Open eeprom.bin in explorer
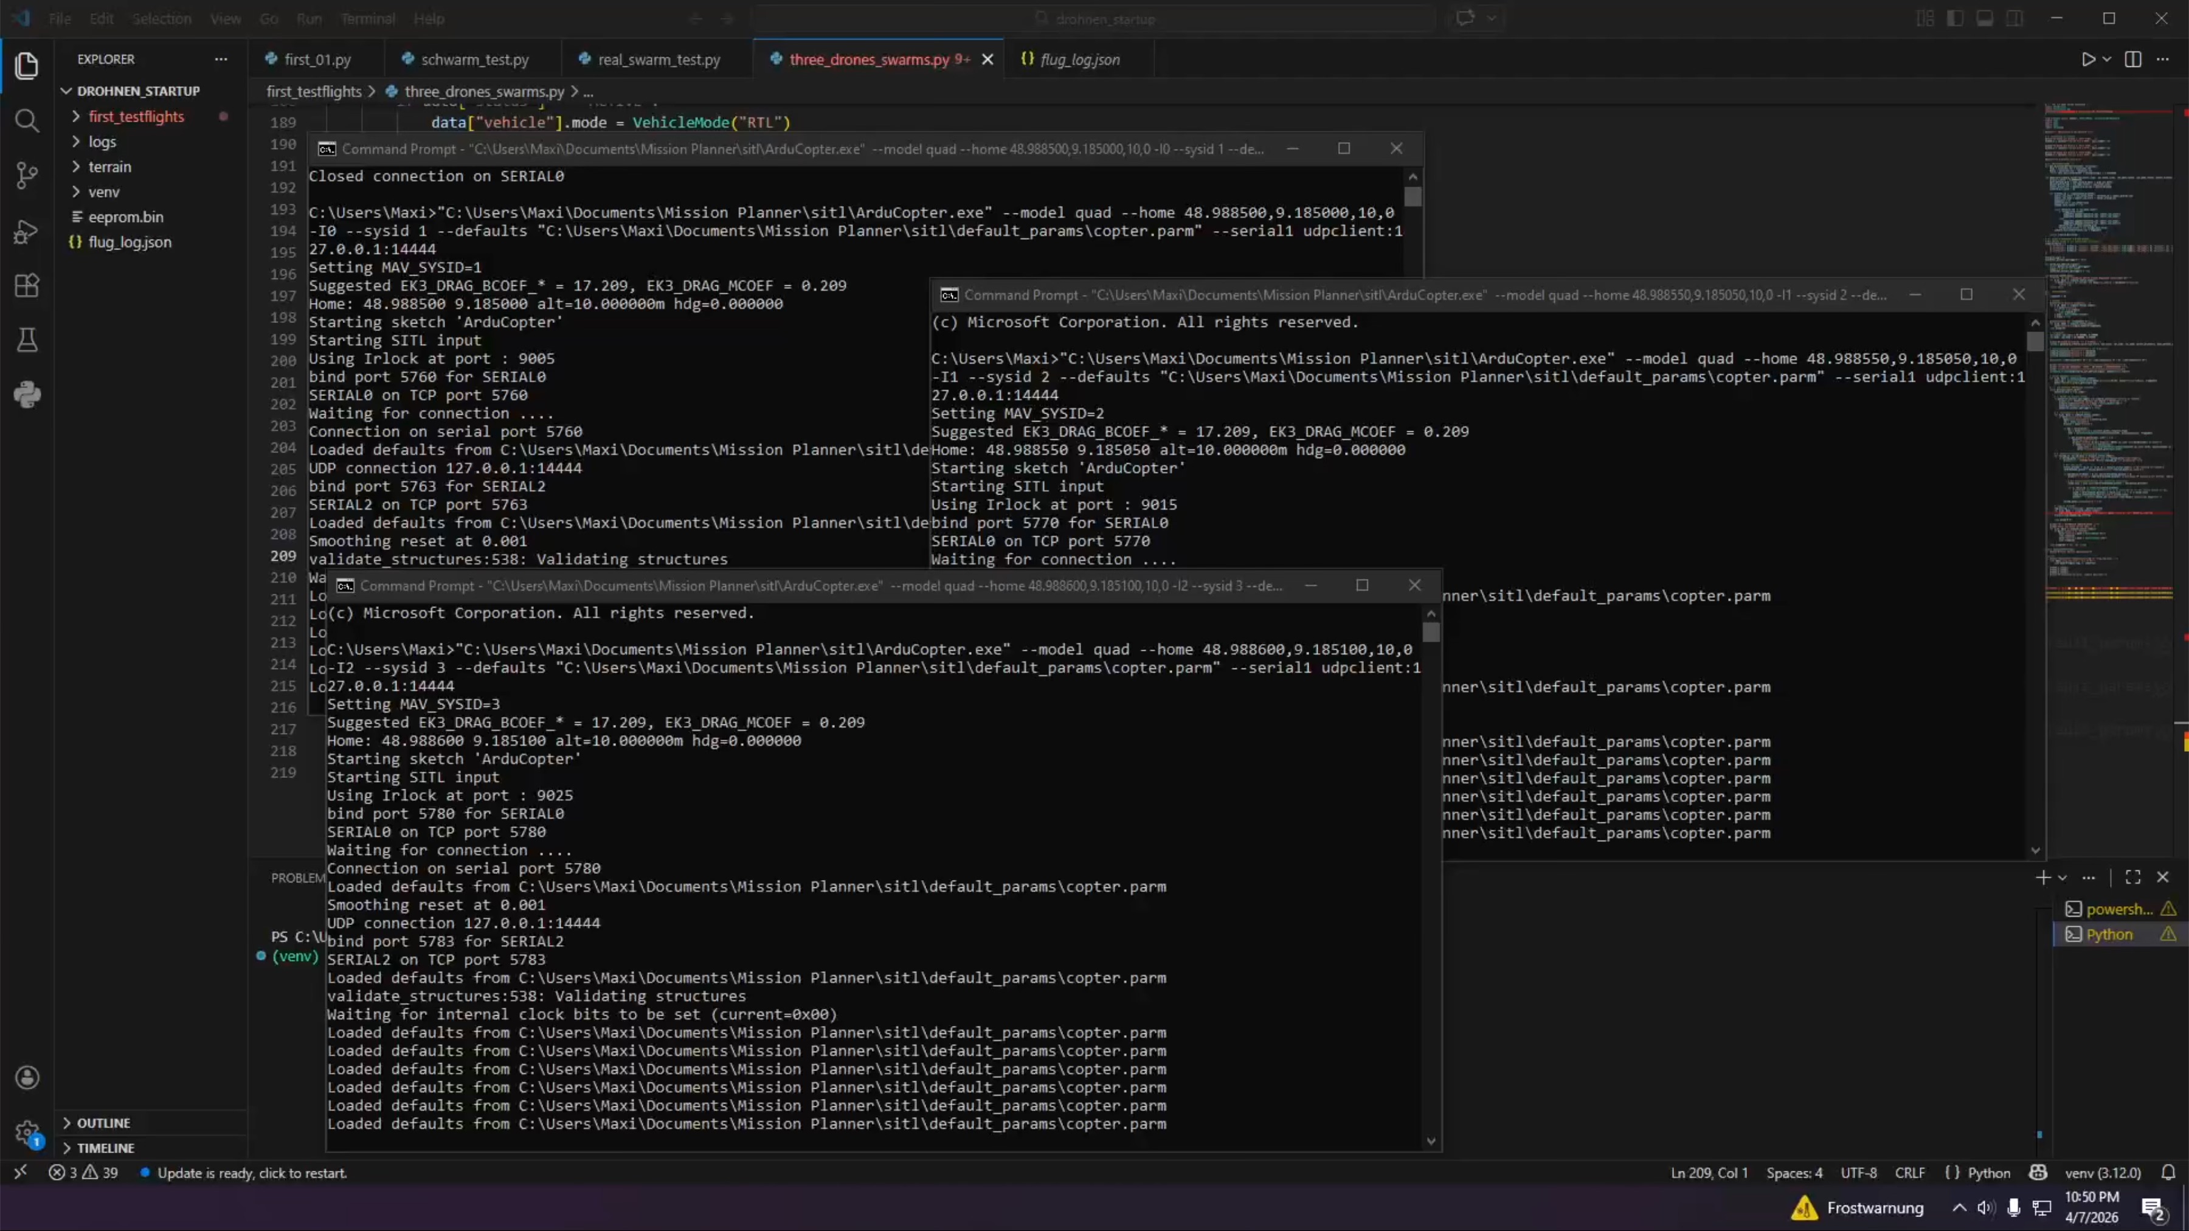 coord(126,217)
